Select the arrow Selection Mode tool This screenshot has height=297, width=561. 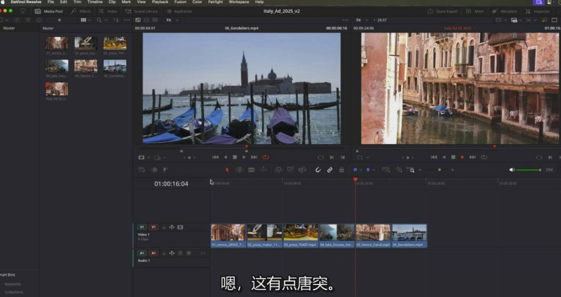tap(227, 170)
